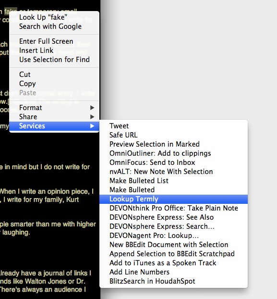
Task: Select New BBEdit Document with Selection
Action: 173,245
